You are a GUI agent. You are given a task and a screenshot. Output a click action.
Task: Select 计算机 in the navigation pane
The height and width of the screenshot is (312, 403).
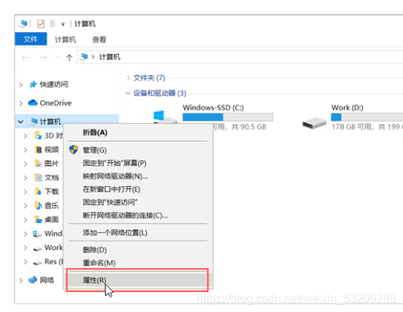pyautogui.click(x=50, y=122)
